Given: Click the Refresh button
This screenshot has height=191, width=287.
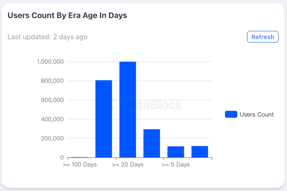Looking at the screenshot, I should coord(263,37).
